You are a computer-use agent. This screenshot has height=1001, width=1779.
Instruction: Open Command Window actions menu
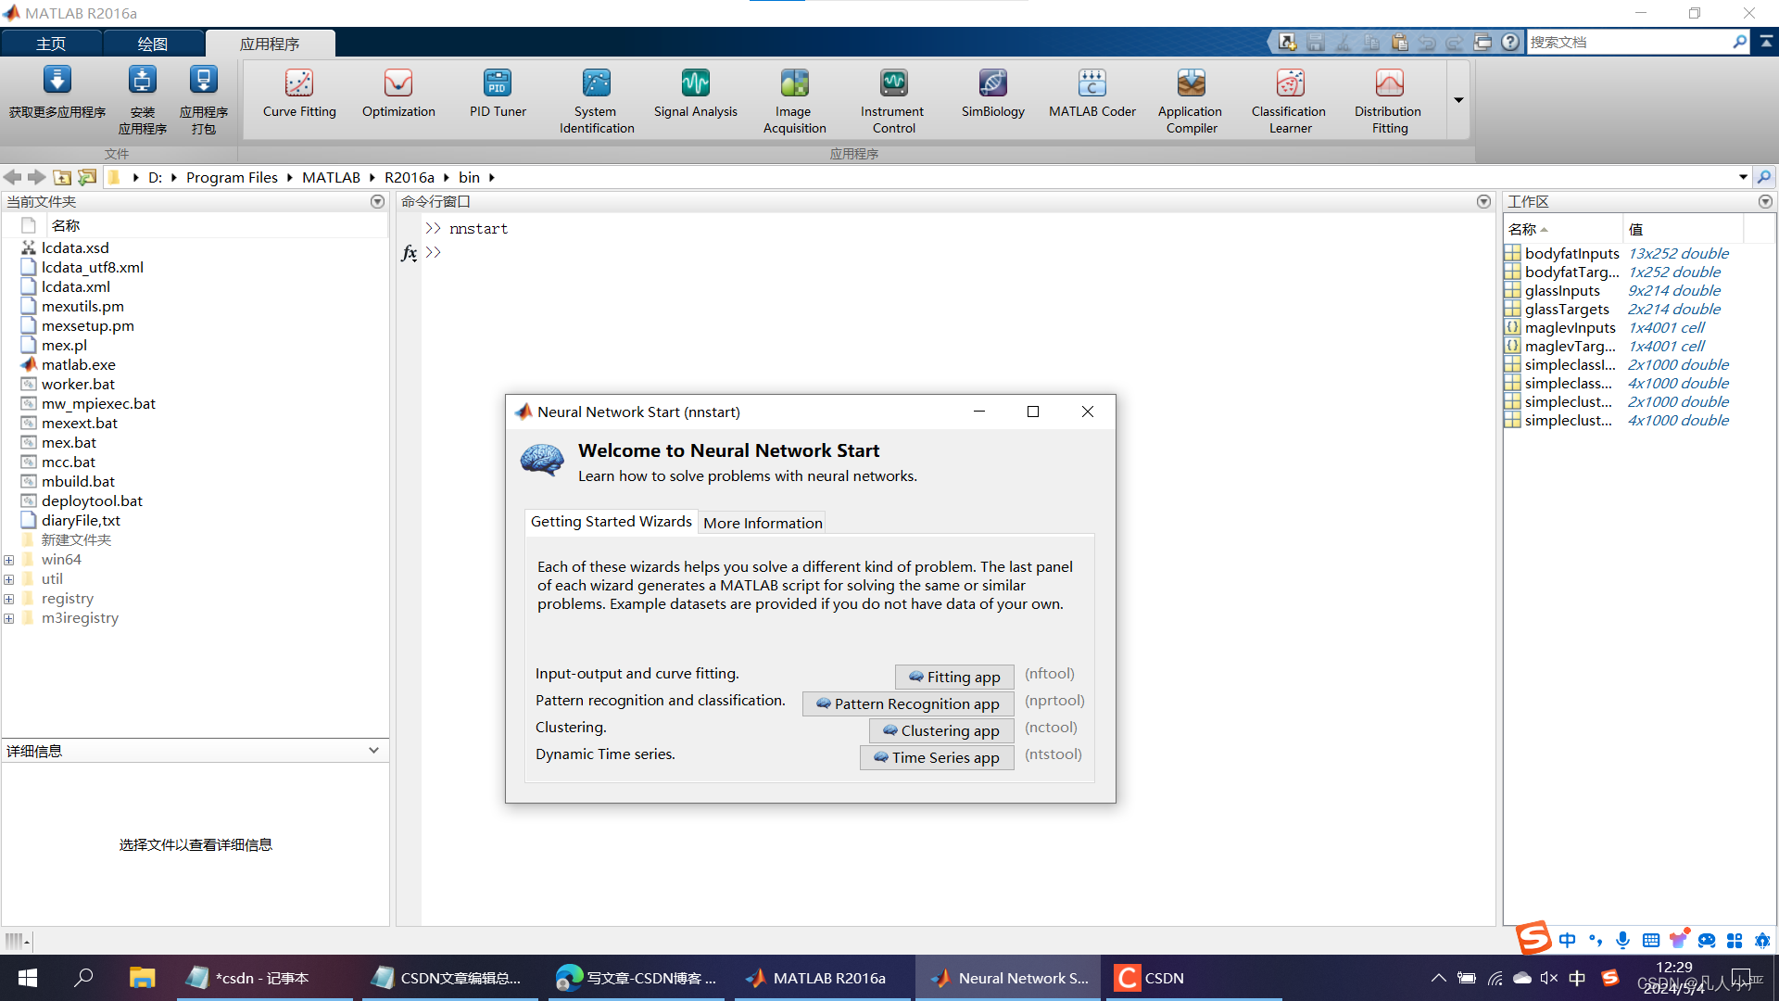pos(1483,201)
